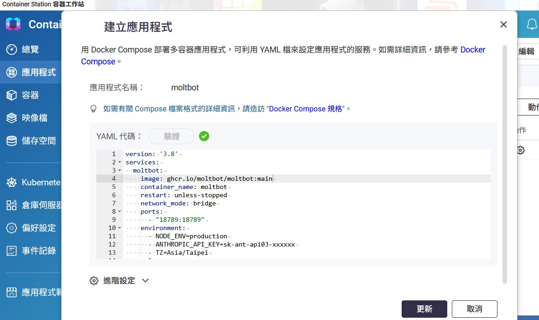Open the 事件記錄 event log icon
539x320 pixels.
coord(12,251)
